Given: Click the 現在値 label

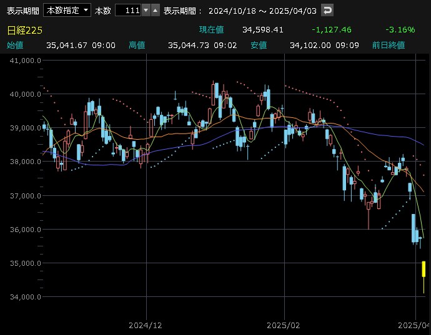Looking at the screenshot, I should tap(211, 30).
